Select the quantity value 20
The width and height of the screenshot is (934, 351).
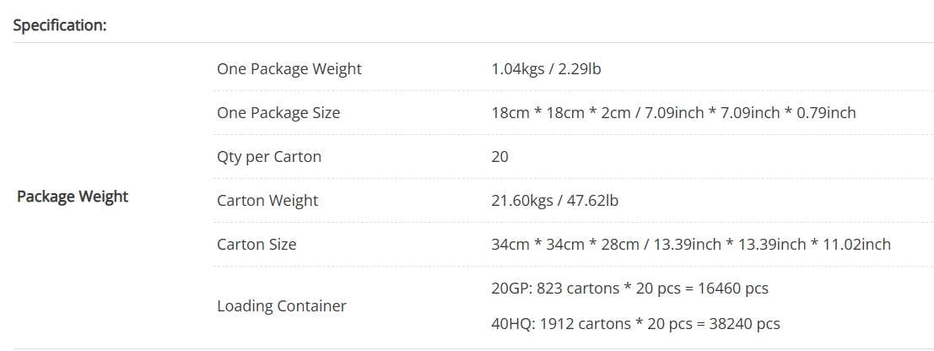(499, 157)
